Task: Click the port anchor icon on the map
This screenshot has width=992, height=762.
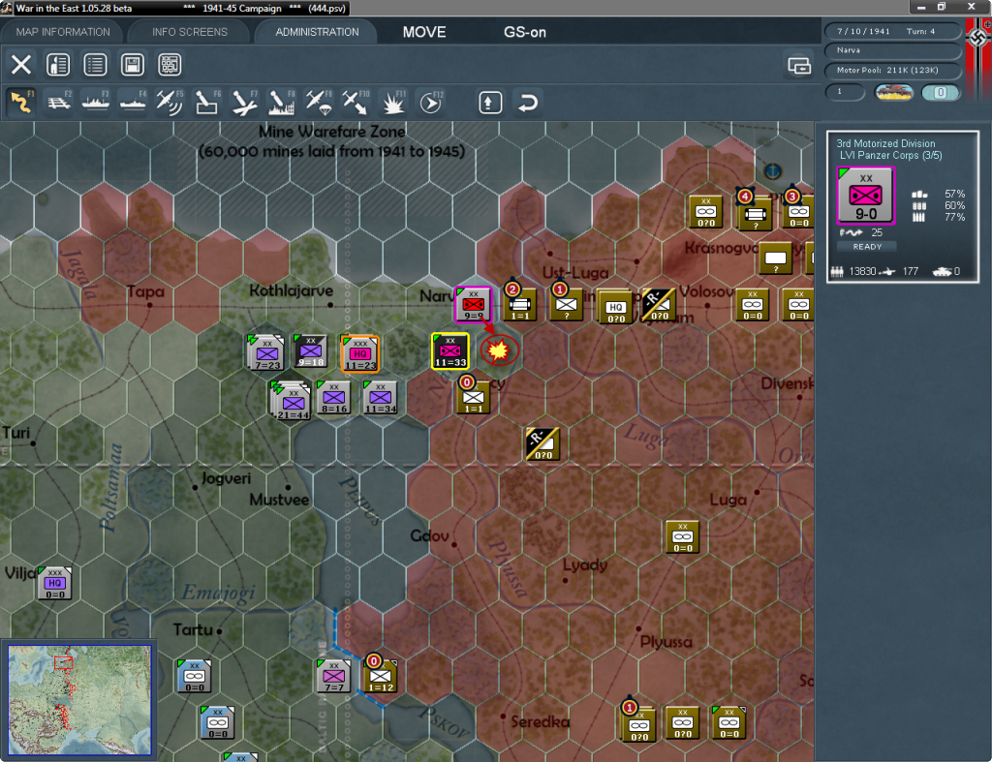Action: click(772, 170)
